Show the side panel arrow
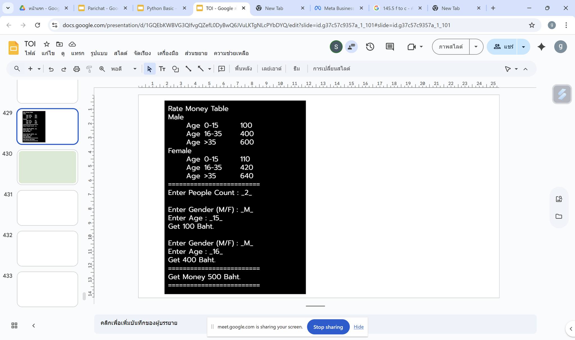The width and height of the screenshot is (575, 340). 571,329
